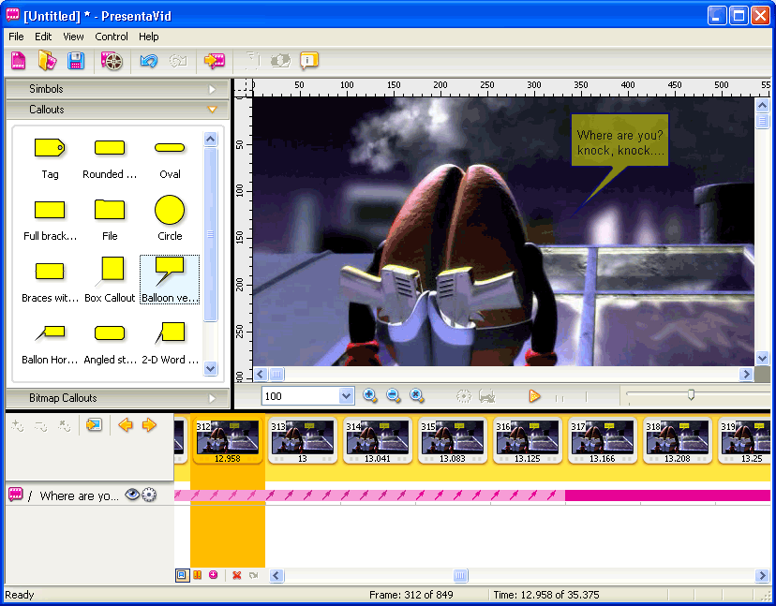
Task: Select frame thumbnail 318
Action: (677, 440)
